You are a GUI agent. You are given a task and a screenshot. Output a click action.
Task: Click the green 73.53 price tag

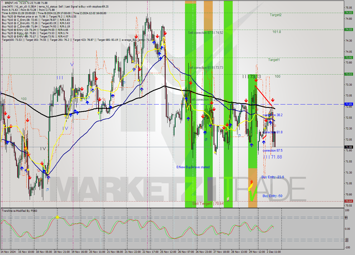(349, 74)
